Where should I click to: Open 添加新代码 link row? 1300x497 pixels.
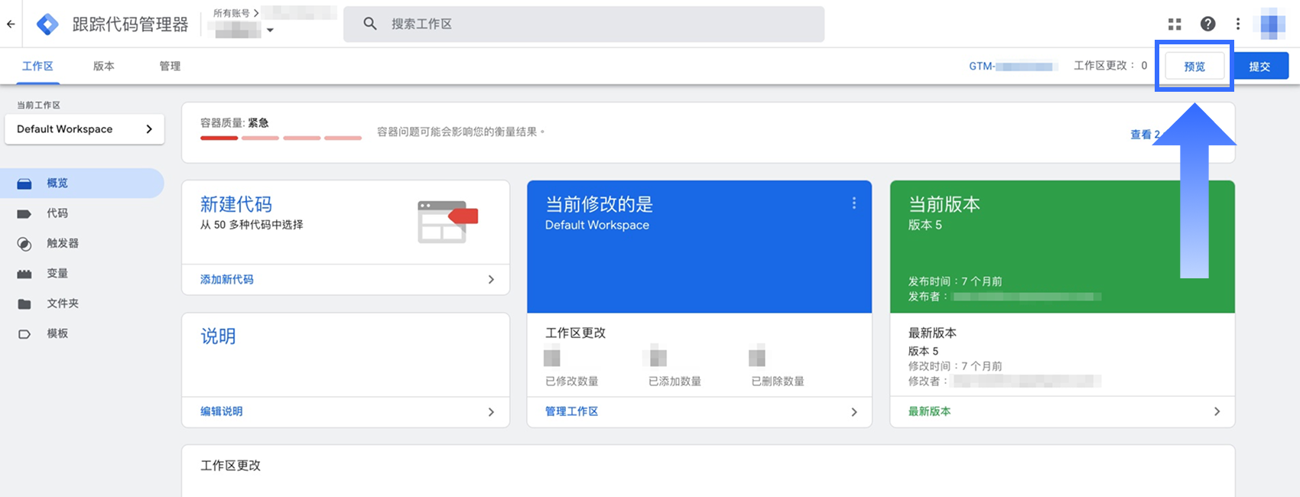[x=346, y=280]
